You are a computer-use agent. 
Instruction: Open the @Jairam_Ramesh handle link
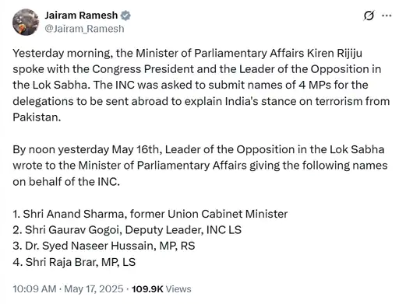84,29
